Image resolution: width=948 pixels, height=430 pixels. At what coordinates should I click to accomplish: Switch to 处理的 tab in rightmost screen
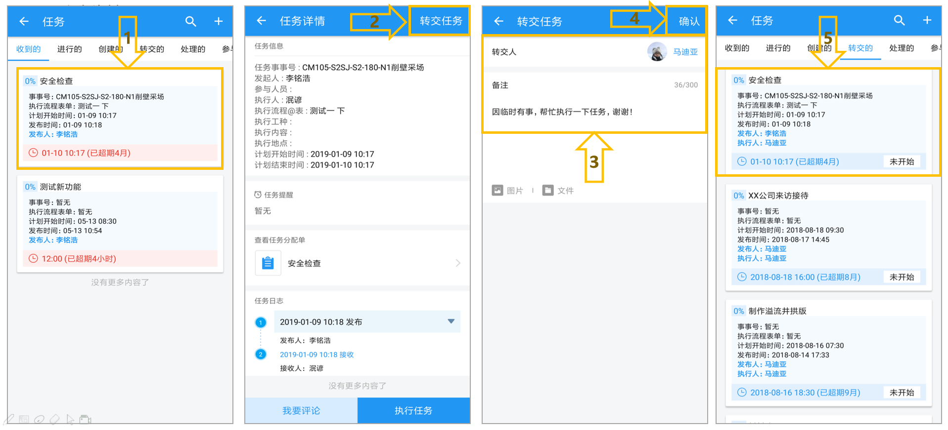click(902, 48)
